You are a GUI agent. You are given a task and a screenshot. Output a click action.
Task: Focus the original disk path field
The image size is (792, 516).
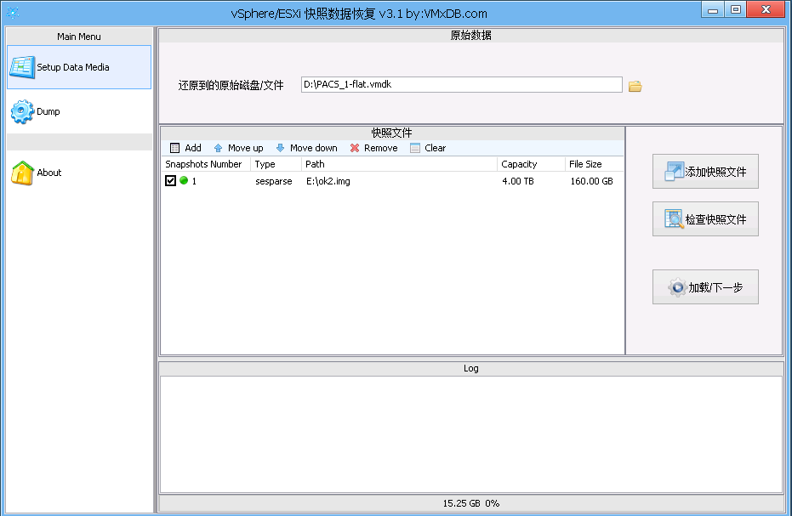pyautogui.click(x=461, y=85)
